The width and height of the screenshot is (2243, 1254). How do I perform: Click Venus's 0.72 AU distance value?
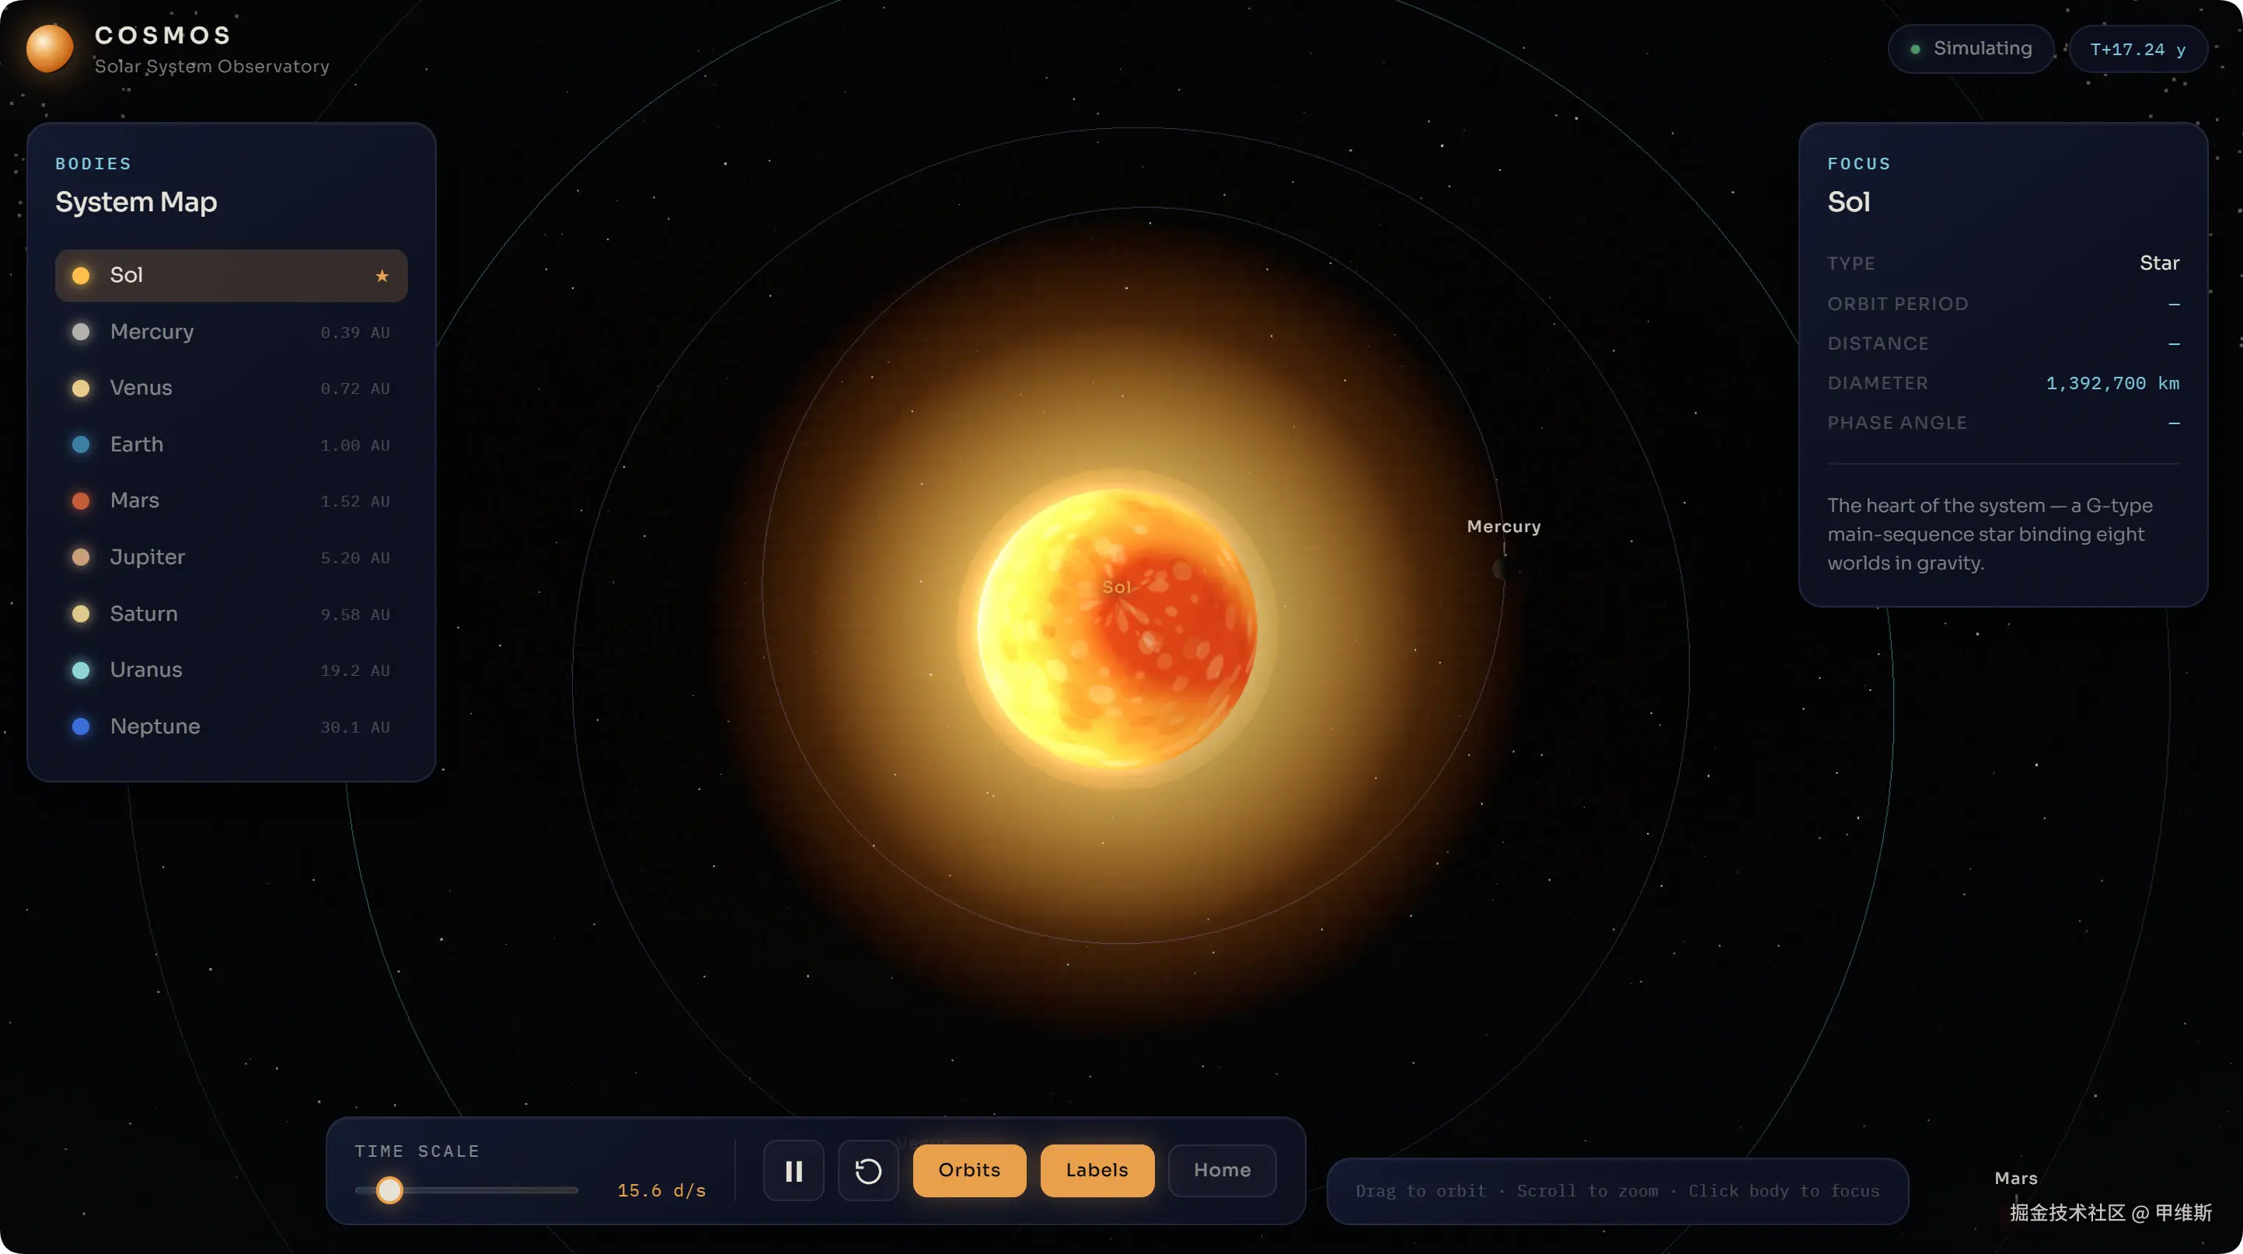(354, 389)
